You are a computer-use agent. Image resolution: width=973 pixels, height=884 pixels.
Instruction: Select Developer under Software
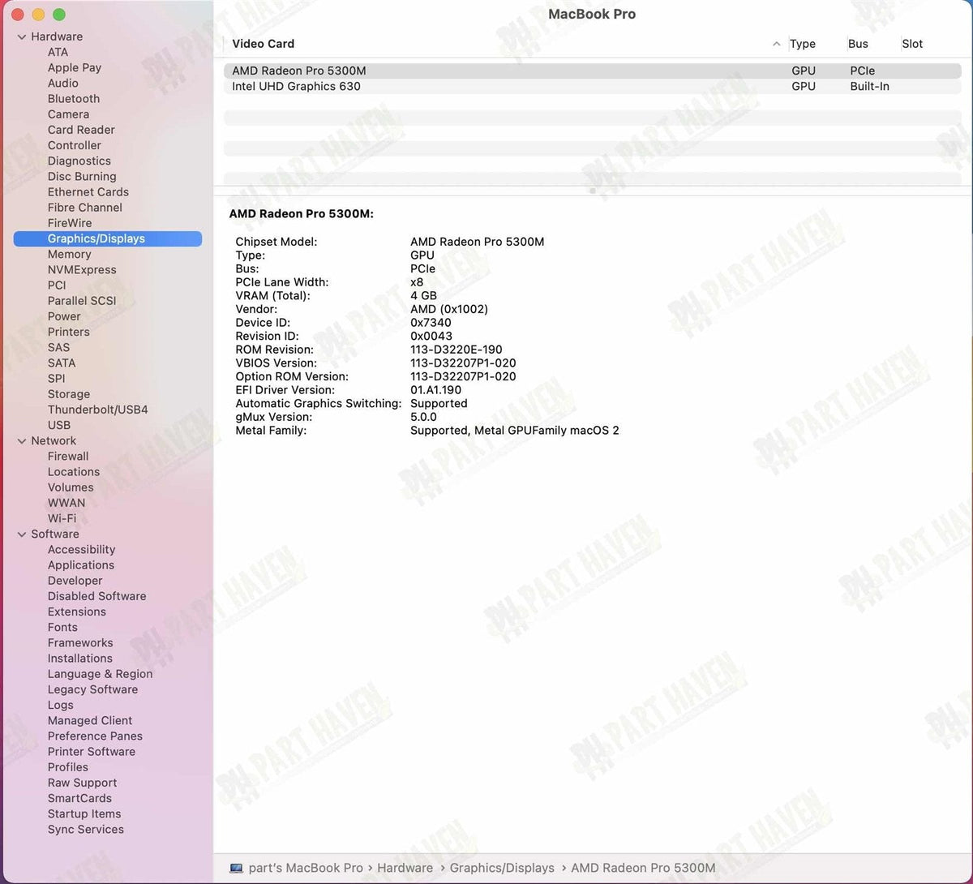(75, 581)
